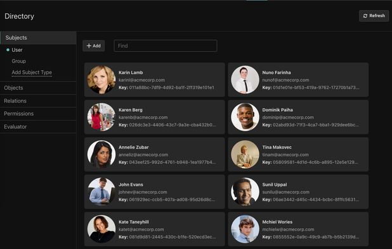Open the Evaluator menu item
This screenshot has height=249, width=392.
[38, 127]
